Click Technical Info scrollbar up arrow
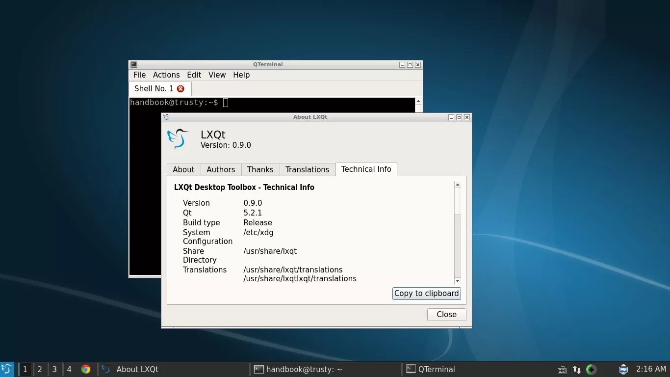 click(x=458, y=185)
